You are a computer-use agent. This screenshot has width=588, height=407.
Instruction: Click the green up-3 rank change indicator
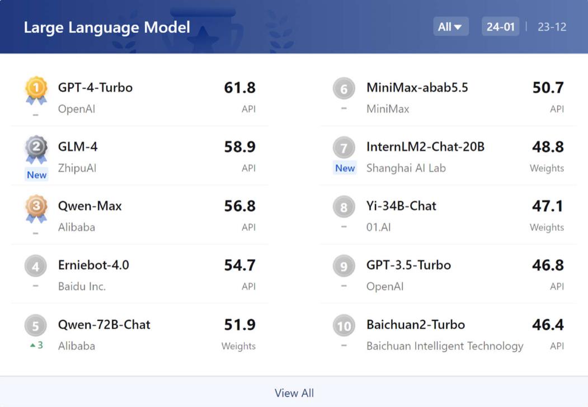click(x=36, y=346)
